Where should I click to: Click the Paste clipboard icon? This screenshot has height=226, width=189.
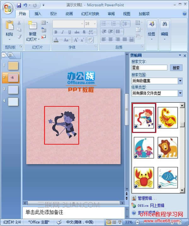[9, 25]
